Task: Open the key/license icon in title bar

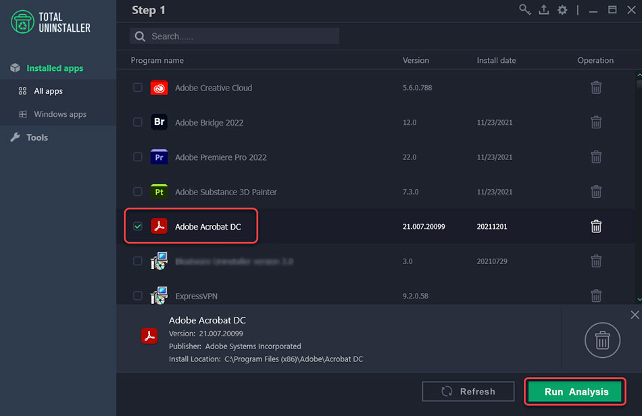Action: (x=525, y=10)
